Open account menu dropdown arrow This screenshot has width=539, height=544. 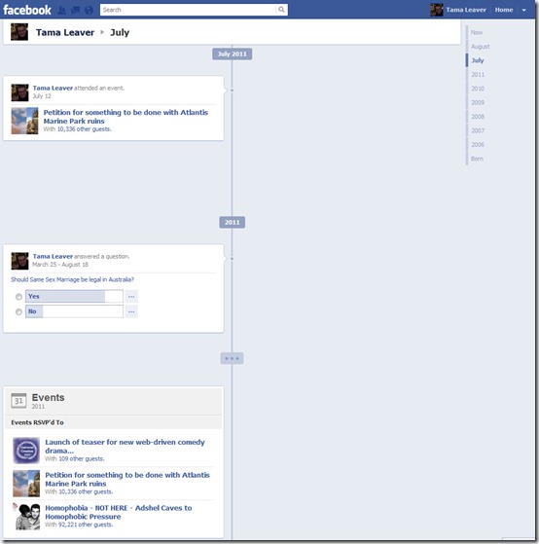coord(524,10)
